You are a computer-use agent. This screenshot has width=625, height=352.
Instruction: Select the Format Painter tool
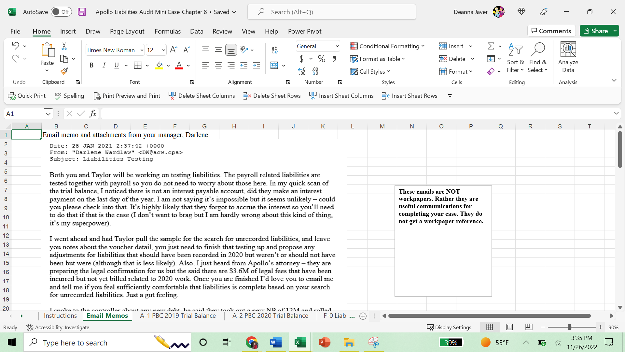[x=64, y=71]
